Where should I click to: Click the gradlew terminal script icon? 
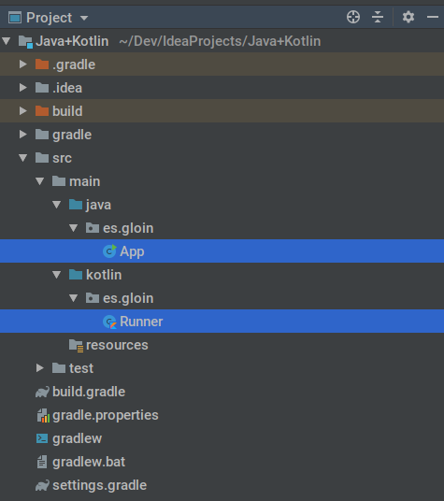[x=42, y=438]
